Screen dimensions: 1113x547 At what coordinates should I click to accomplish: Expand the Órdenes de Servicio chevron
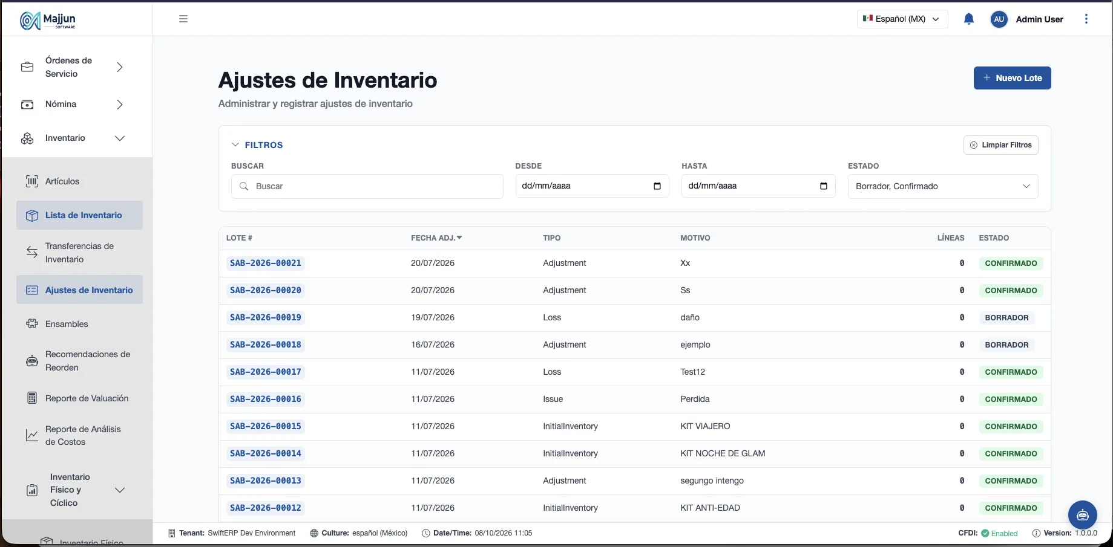coord(120,67)
